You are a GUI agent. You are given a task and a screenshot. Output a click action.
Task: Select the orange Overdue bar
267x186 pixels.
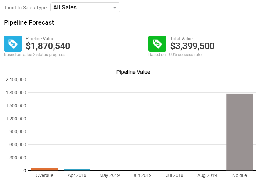click(x=44, y=169)
